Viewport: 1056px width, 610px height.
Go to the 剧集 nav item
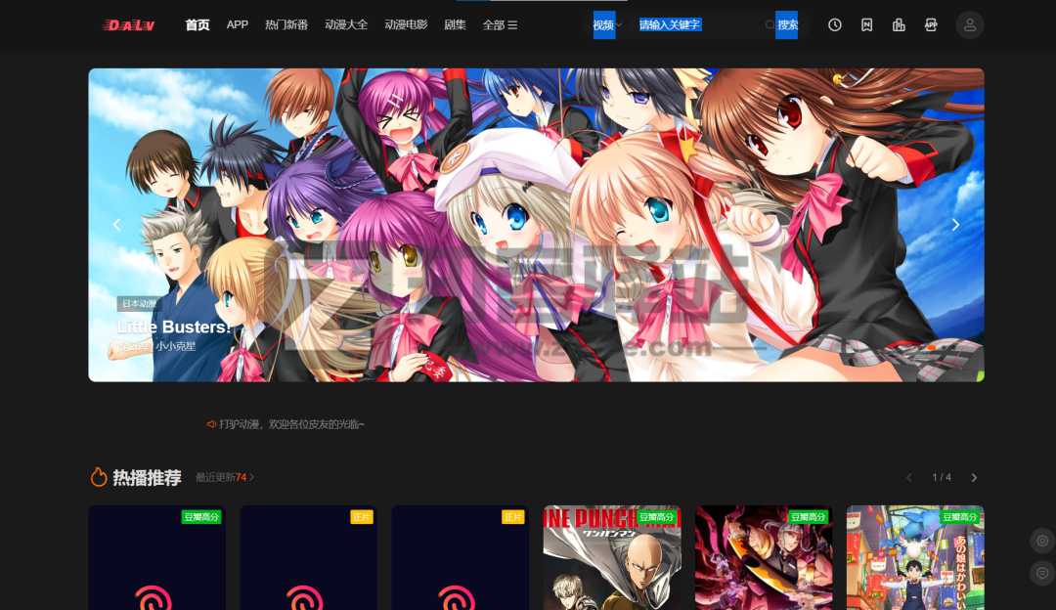pos(455,24)
